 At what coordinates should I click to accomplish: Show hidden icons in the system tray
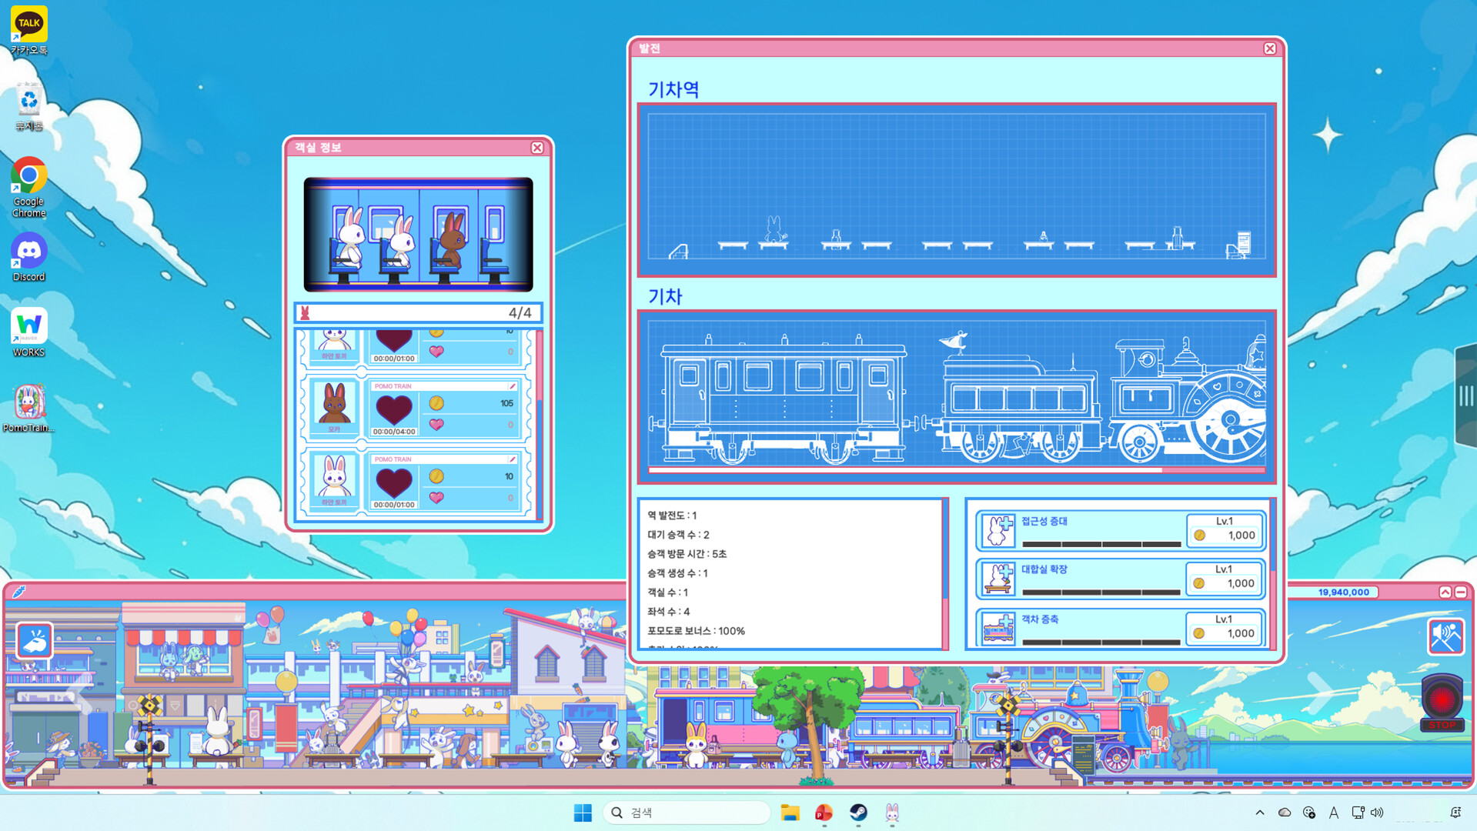tap(1259, 813)
